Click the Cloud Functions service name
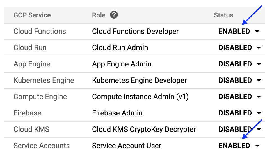Image resolution: width=265 pixels, height=156 pixels. tap(40, 31)
